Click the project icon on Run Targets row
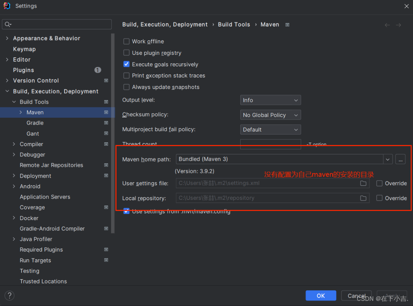The height and width of the screenshot is (306, 413). pyautogui.click(x=106, y=260)
